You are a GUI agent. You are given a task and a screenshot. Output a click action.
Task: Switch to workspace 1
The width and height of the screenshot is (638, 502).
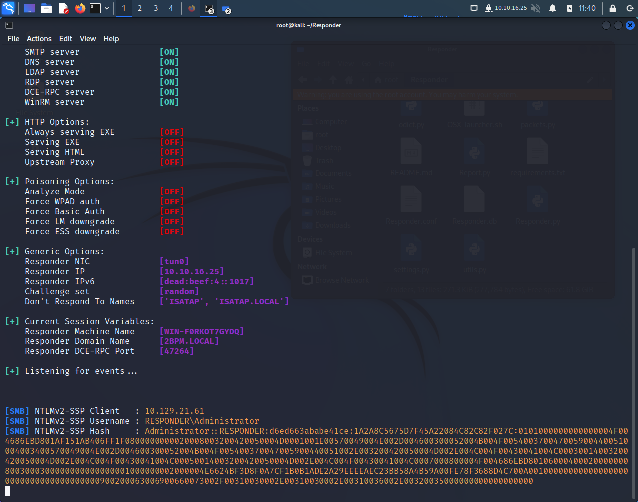click(x=124, y=8)
